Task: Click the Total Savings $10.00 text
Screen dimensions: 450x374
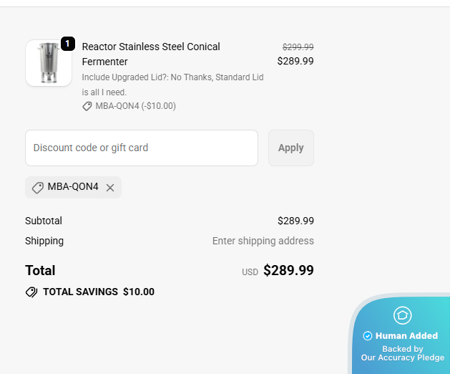Action: click(99, 292)
